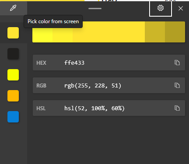Click the RGB label
The height and width of the screenshot is (164, 189).
point(41,86)
